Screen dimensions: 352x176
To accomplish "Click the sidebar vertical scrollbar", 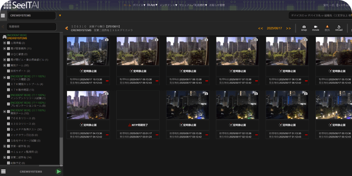I will click(x=61, y=100).
